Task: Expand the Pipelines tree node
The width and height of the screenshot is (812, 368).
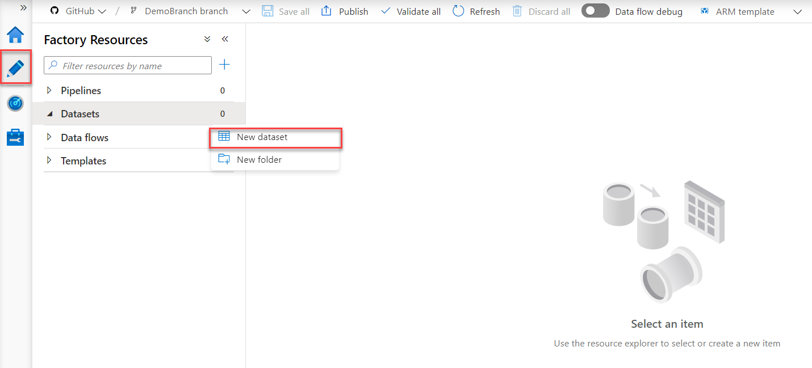Action: (x=49, y=91)
